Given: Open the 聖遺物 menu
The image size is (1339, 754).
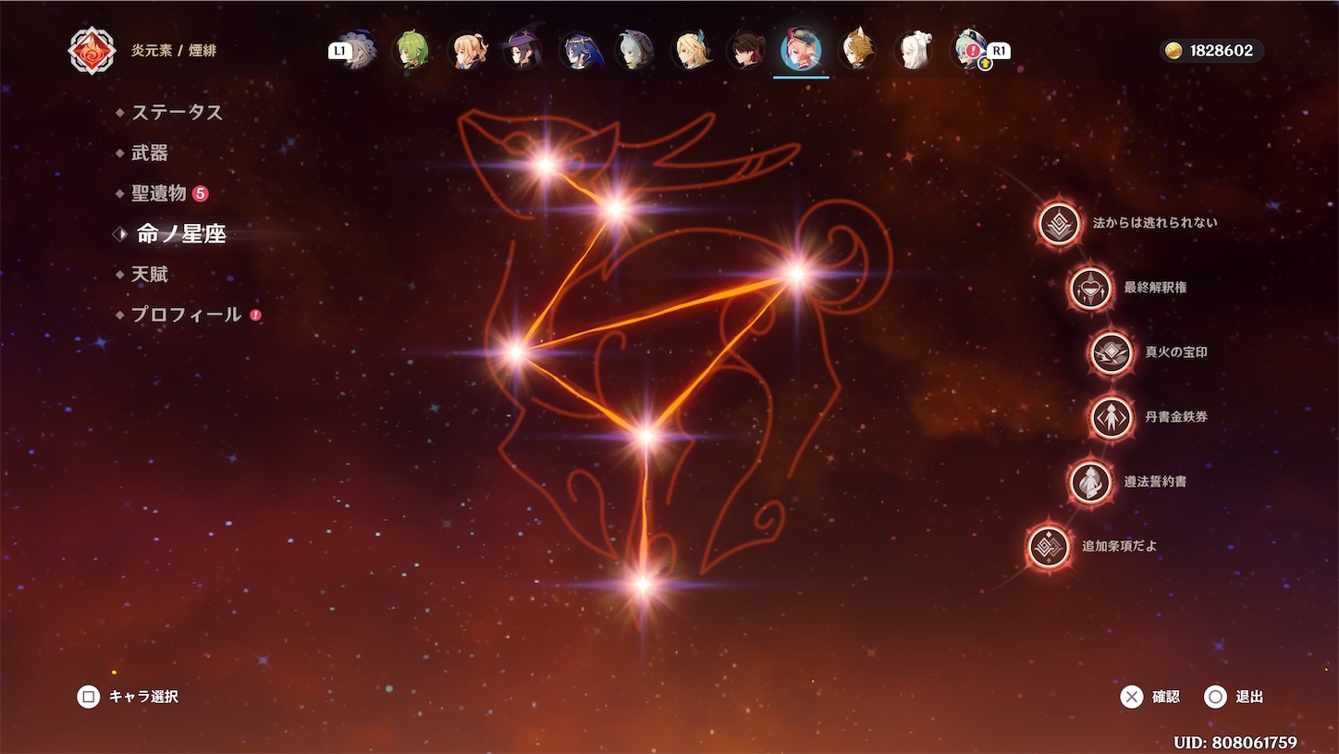Looking at the screenshot, I should pyautogui.click(x=159, y=193).
